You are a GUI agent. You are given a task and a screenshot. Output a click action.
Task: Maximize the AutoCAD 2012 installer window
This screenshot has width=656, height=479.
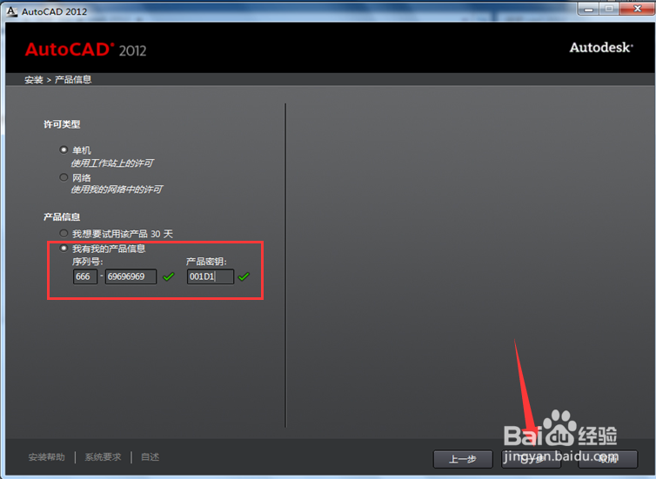click(609, 10)
